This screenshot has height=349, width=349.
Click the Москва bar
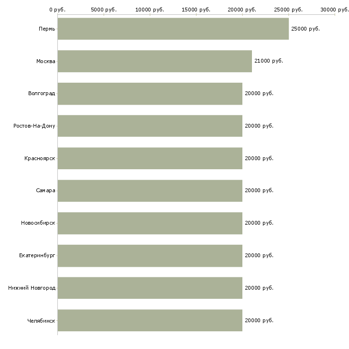[154, 61]
